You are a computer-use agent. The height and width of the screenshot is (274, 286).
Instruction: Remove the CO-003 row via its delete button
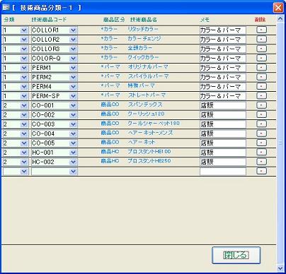point(261,124)
